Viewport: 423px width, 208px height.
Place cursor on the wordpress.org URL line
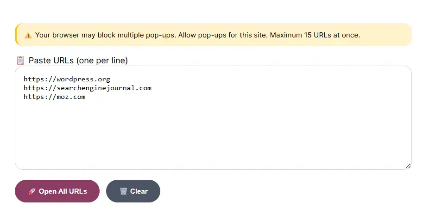[67, 79]
